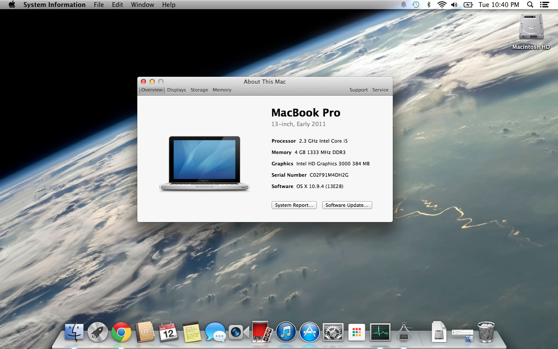
Task: Close the About This Mac window
Action: [143, 82]
